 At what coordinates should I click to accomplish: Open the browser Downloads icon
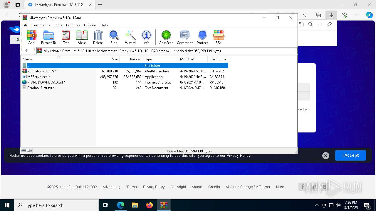click(x=331, y=15)
